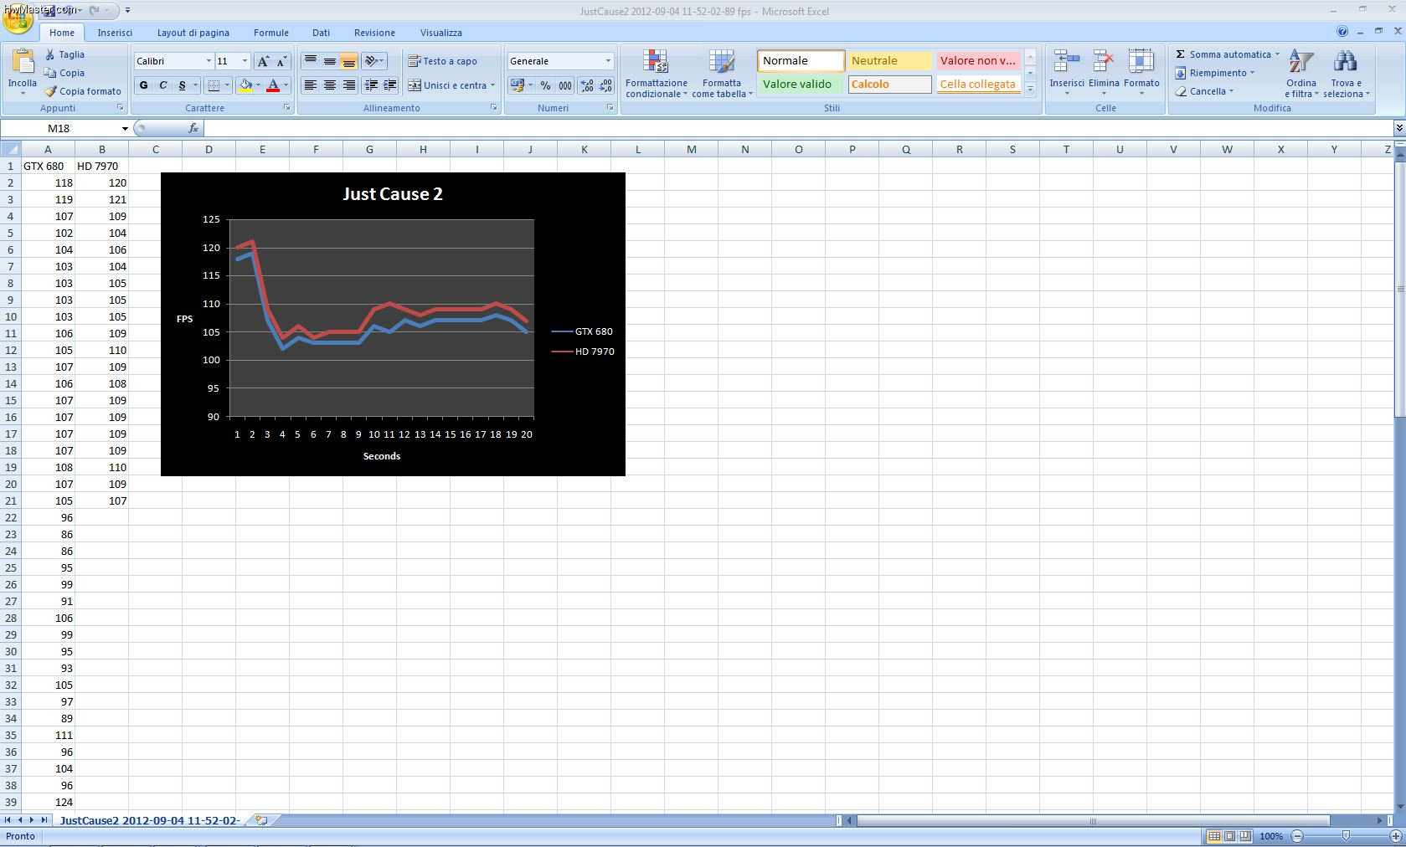Open Formatta come tabella
Viewport: 1406px width, 847px height.
(x=722, y=74)
